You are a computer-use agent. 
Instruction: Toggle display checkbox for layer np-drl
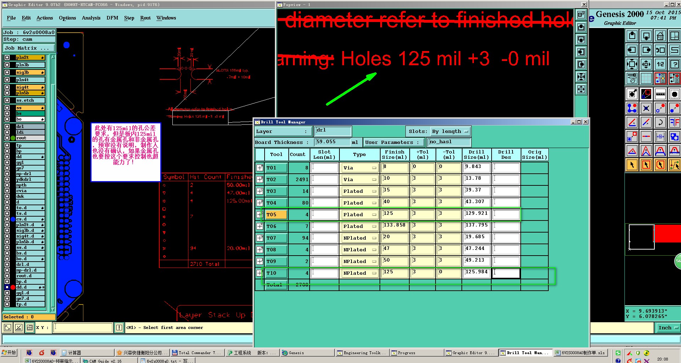coord(7,174)
